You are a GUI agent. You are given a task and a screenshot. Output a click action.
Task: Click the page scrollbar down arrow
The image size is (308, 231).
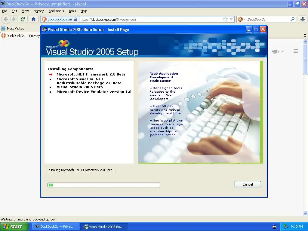tap(305, 213)
